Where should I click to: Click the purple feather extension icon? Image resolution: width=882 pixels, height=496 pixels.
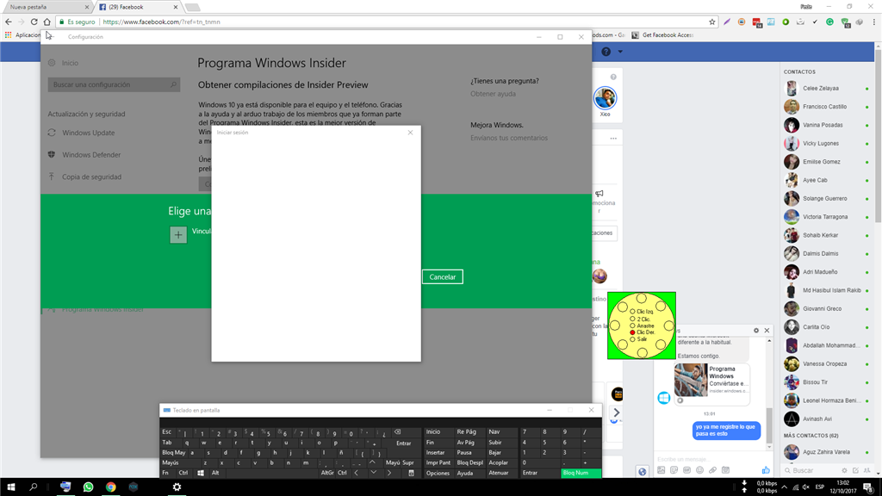point(727,22)
